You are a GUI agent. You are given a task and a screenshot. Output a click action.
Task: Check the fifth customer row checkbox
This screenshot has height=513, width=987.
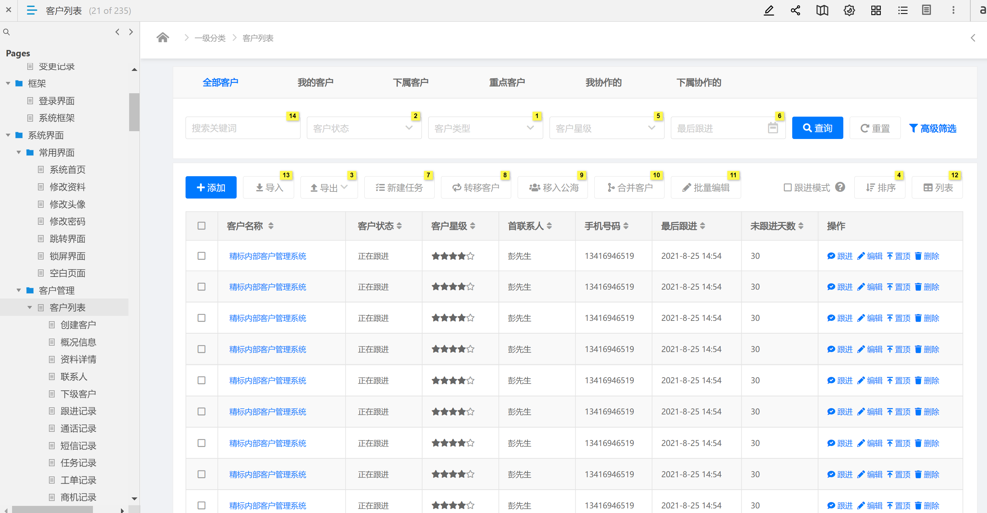(x=202, y=380)
